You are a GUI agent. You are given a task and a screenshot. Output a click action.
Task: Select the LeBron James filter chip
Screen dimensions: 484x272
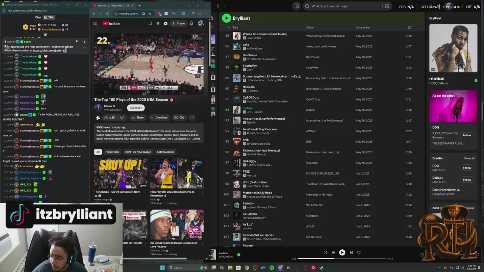point(166,152)
